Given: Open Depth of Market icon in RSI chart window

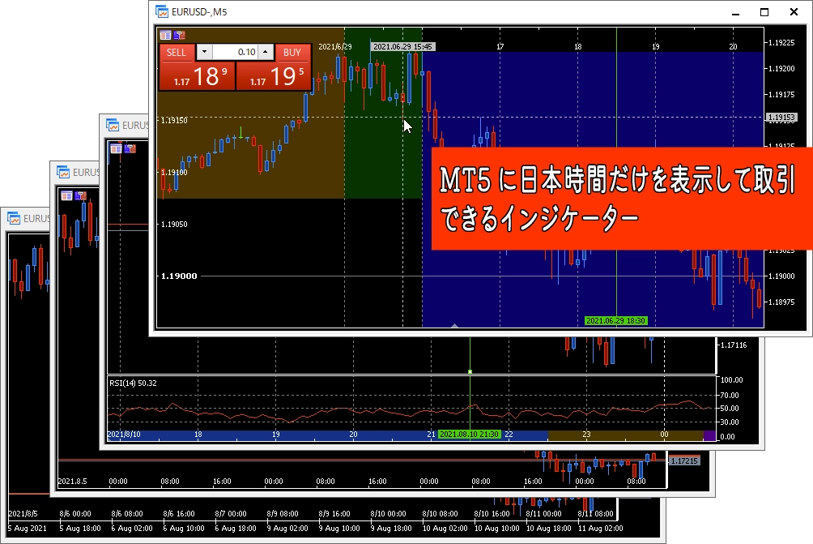Looking at the screenshot, I should coord(130,148).
